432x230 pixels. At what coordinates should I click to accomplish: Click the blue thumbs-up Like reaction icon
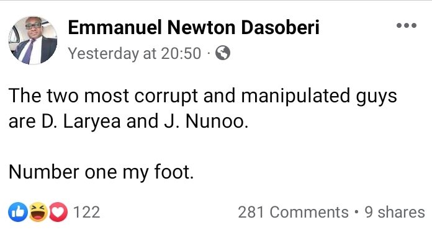[18, 212]
